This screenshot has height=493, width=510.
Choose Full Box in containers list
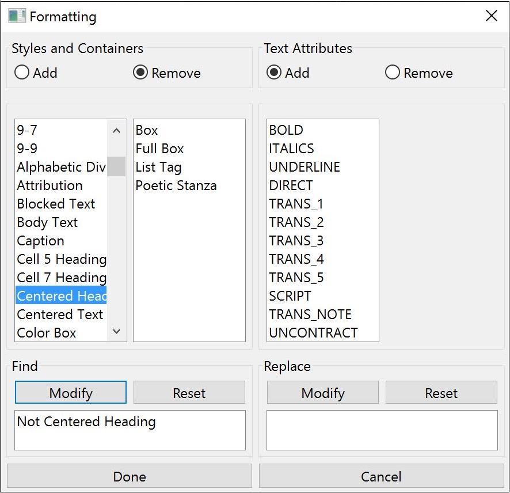pyautogui.click(x=159, y=149)
